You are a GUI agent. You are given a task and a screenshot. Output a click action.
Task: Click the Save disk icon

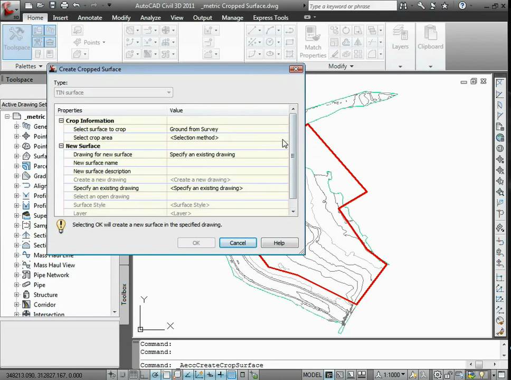pos(52,5)
